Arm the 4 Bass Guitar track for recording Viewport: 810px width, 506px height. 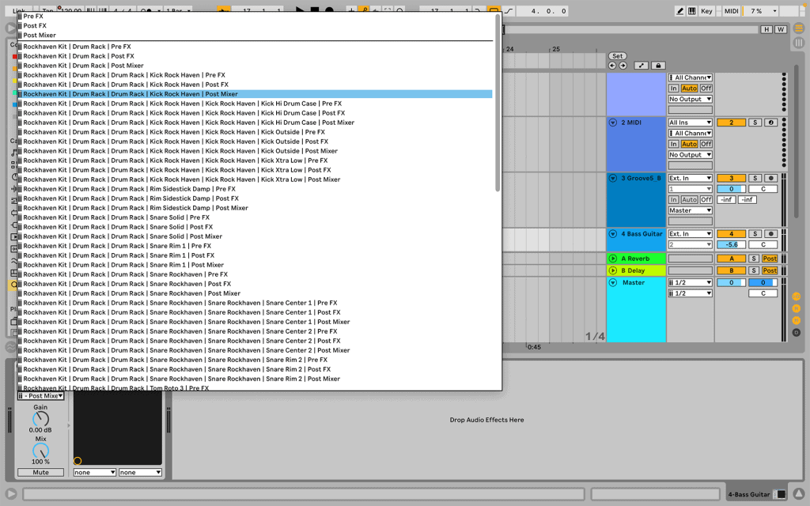coord(770,233)
